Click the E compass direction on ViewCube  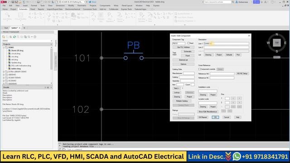(285, 43)
